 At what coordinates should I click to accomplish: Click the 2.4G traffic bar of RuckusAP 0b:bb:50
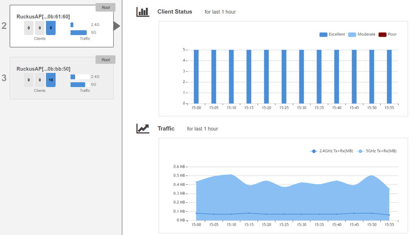pyautogui.click(x=80, y=77)
